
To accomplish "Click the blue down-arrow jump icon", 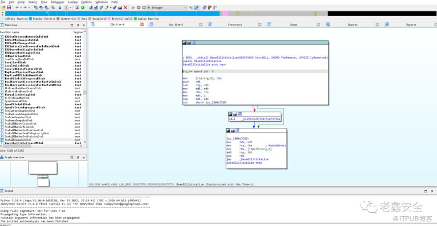I will pos(60,8).
